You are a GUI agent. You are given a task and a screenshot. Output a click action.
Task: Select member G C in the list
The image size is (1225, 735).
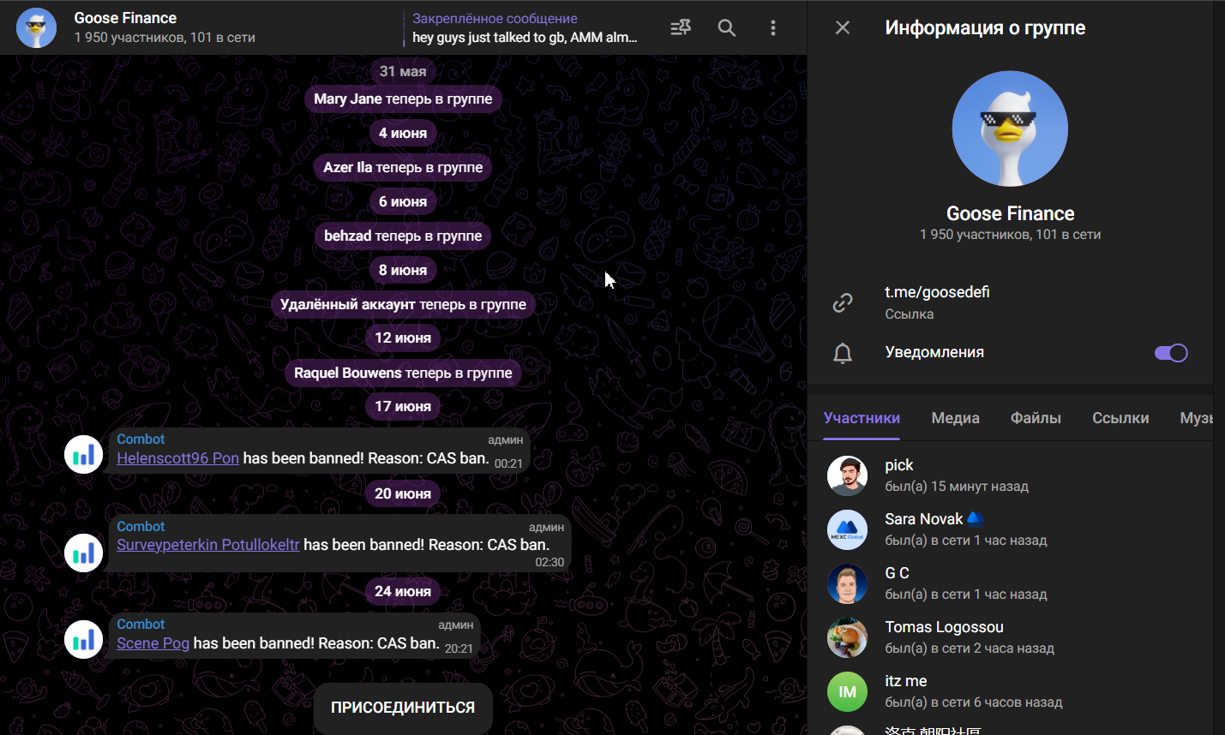tap(1010, 583)
